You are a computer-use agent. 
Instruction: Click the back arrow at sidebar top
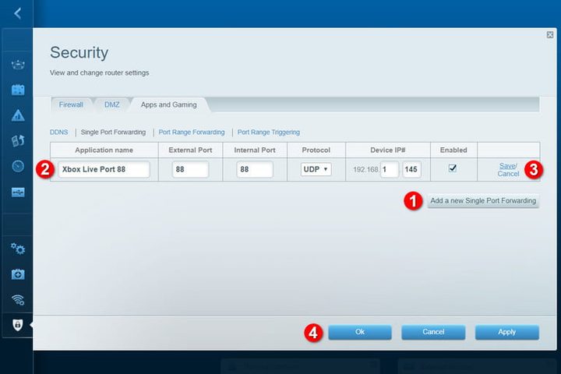17,13
